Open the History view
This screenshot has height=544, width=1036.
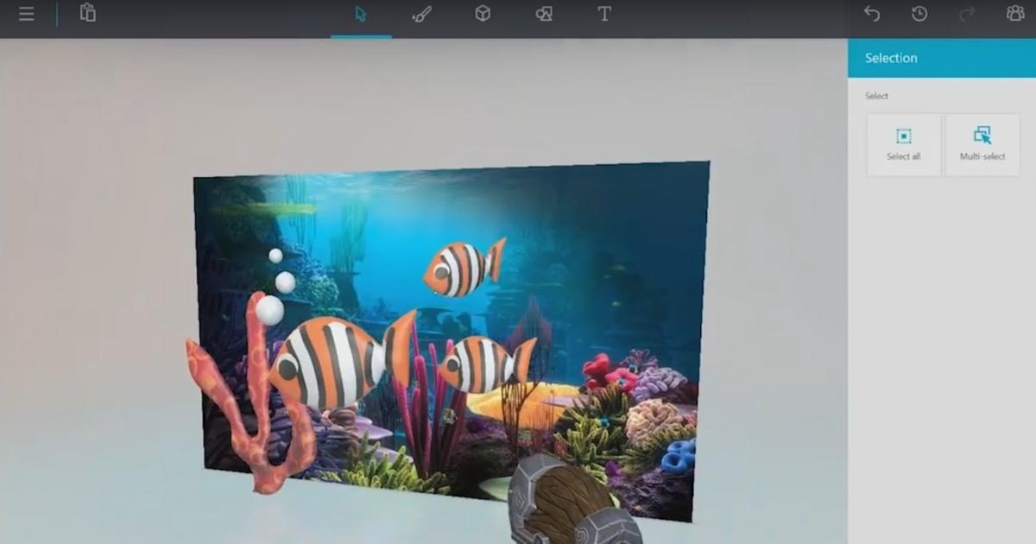(x=918, y=14)
